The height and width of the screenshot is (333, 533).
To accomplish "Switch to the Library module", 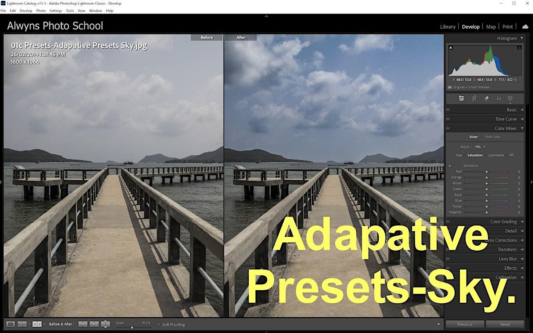I will coord(448,27).
